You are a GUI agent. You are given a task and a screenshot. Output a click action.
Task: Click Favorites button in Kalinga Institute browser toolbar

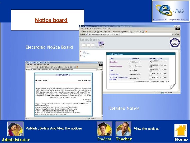coord(116,32)
